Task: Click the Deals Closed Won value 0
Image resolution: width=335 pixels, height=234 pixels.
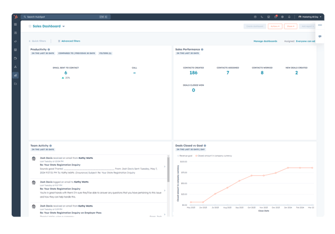Action: 193,90
